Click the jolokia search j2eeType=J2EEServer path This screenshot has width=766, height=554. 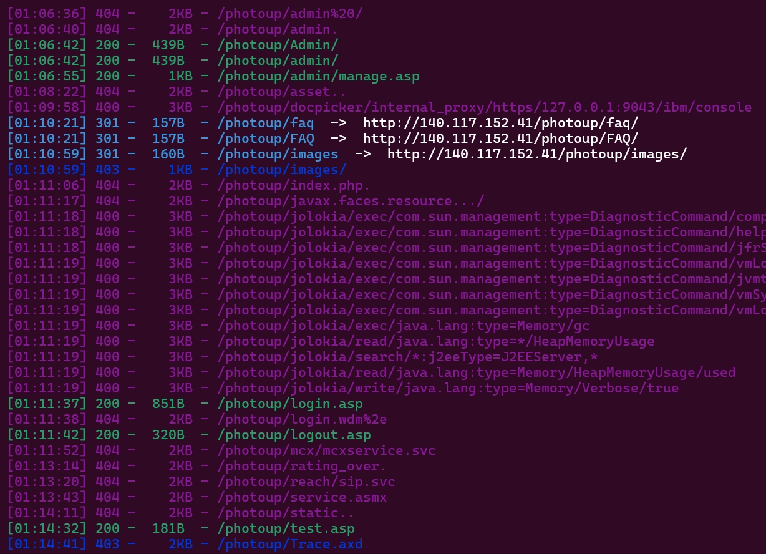pyautogui.click(x=407, y=357)
